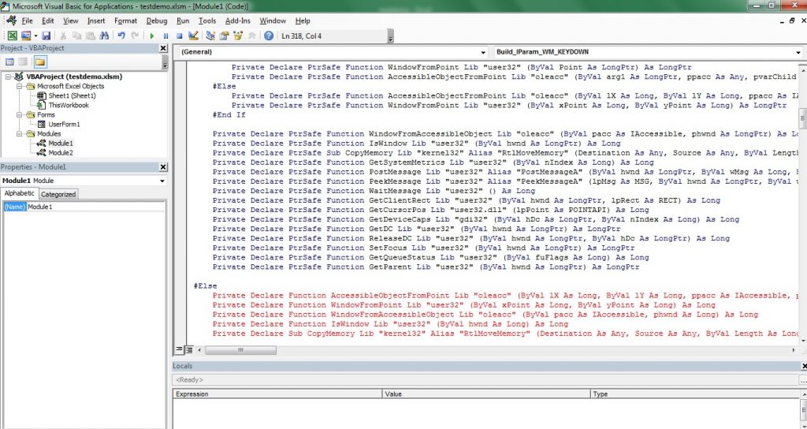
Task: Click the Toolbox hammer-wrench icon
Action: click(251, 36)
